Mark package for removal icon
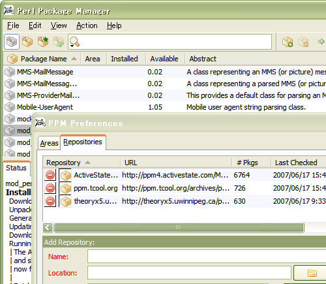Image resolution: width=326 pixels, height=284 pixels. [x=303, y=42]
